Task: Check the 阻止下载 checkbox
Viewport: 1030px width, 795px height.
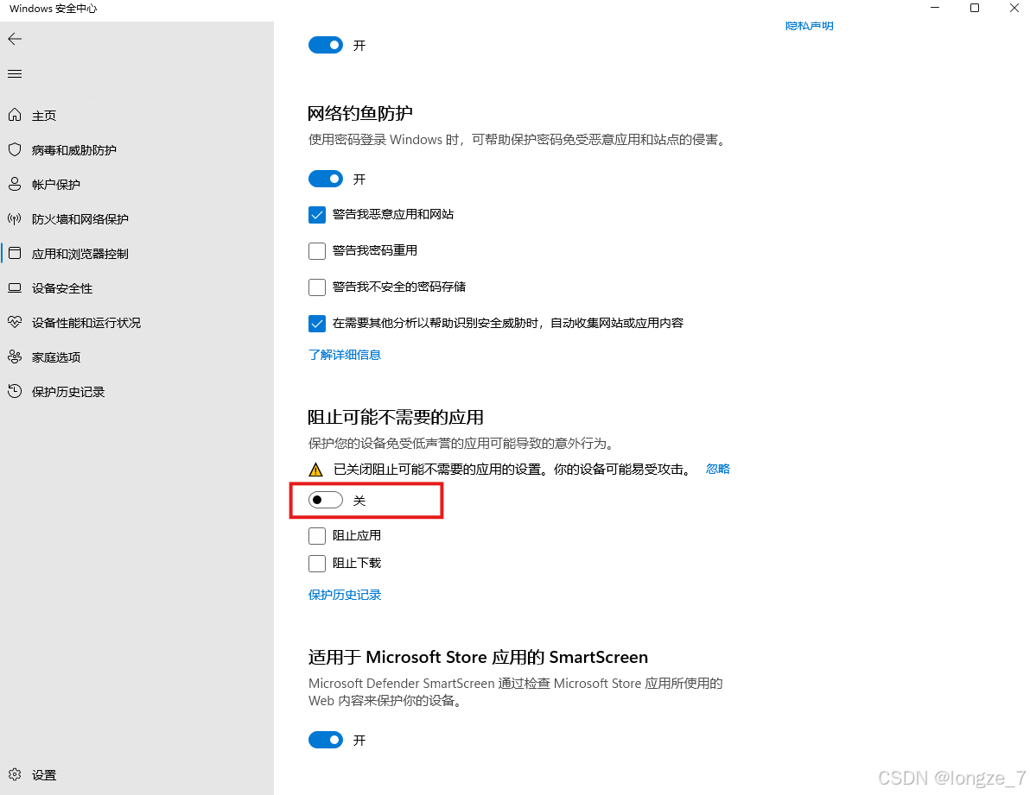Action: (x=317, y=564)
